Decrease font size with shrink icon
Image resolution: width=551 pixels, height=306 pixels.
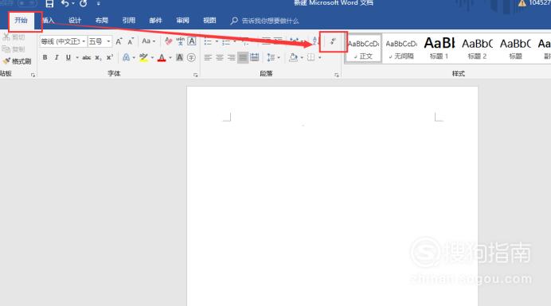click(x=131, y=41)
